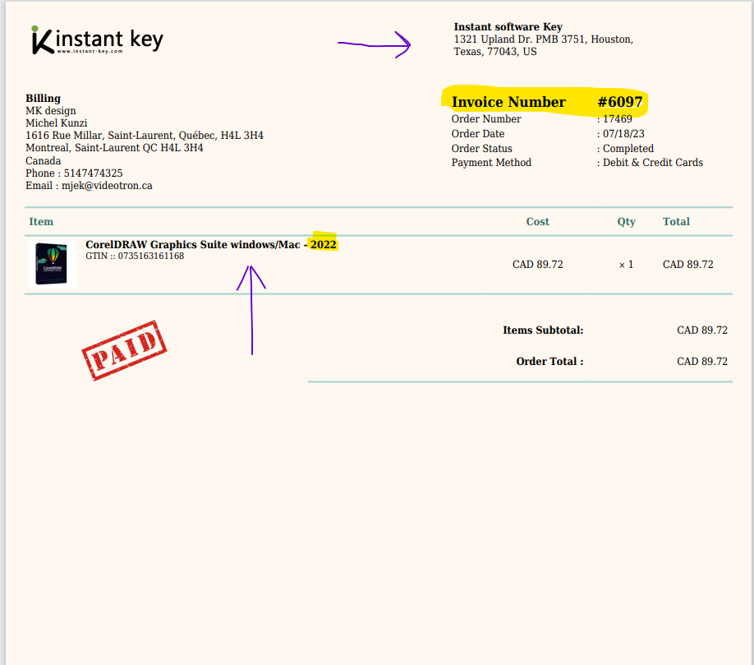
Task: Click the GTIN number 0735163161168
Action: (x=150, y=256)
